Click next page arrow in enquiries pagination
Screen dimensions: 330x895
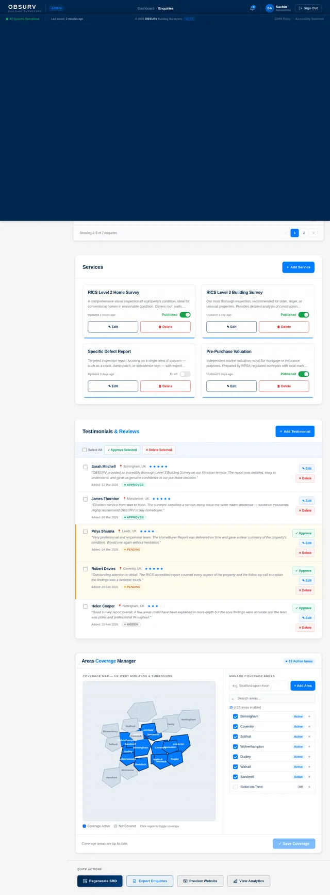(313, 233)
